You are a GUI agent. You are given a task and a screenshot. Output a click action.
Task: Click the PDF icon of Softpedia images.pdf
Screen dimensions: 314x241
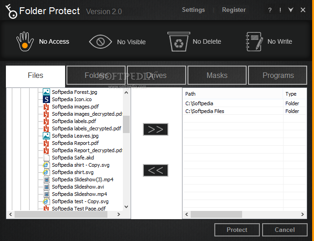(46, 107)
